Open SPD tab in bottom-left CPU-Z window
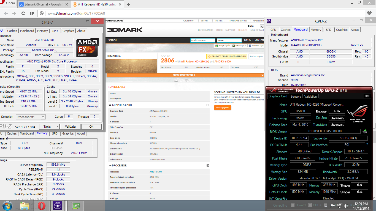 pyautogui.click(x=55, y=133)
